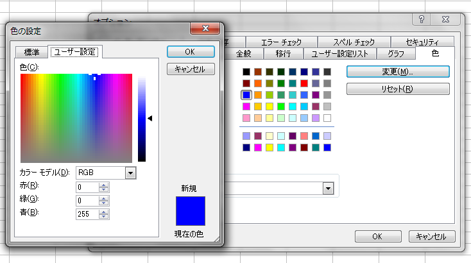
Task: Click the black swatch in the palette
Action: pos(246,72)
